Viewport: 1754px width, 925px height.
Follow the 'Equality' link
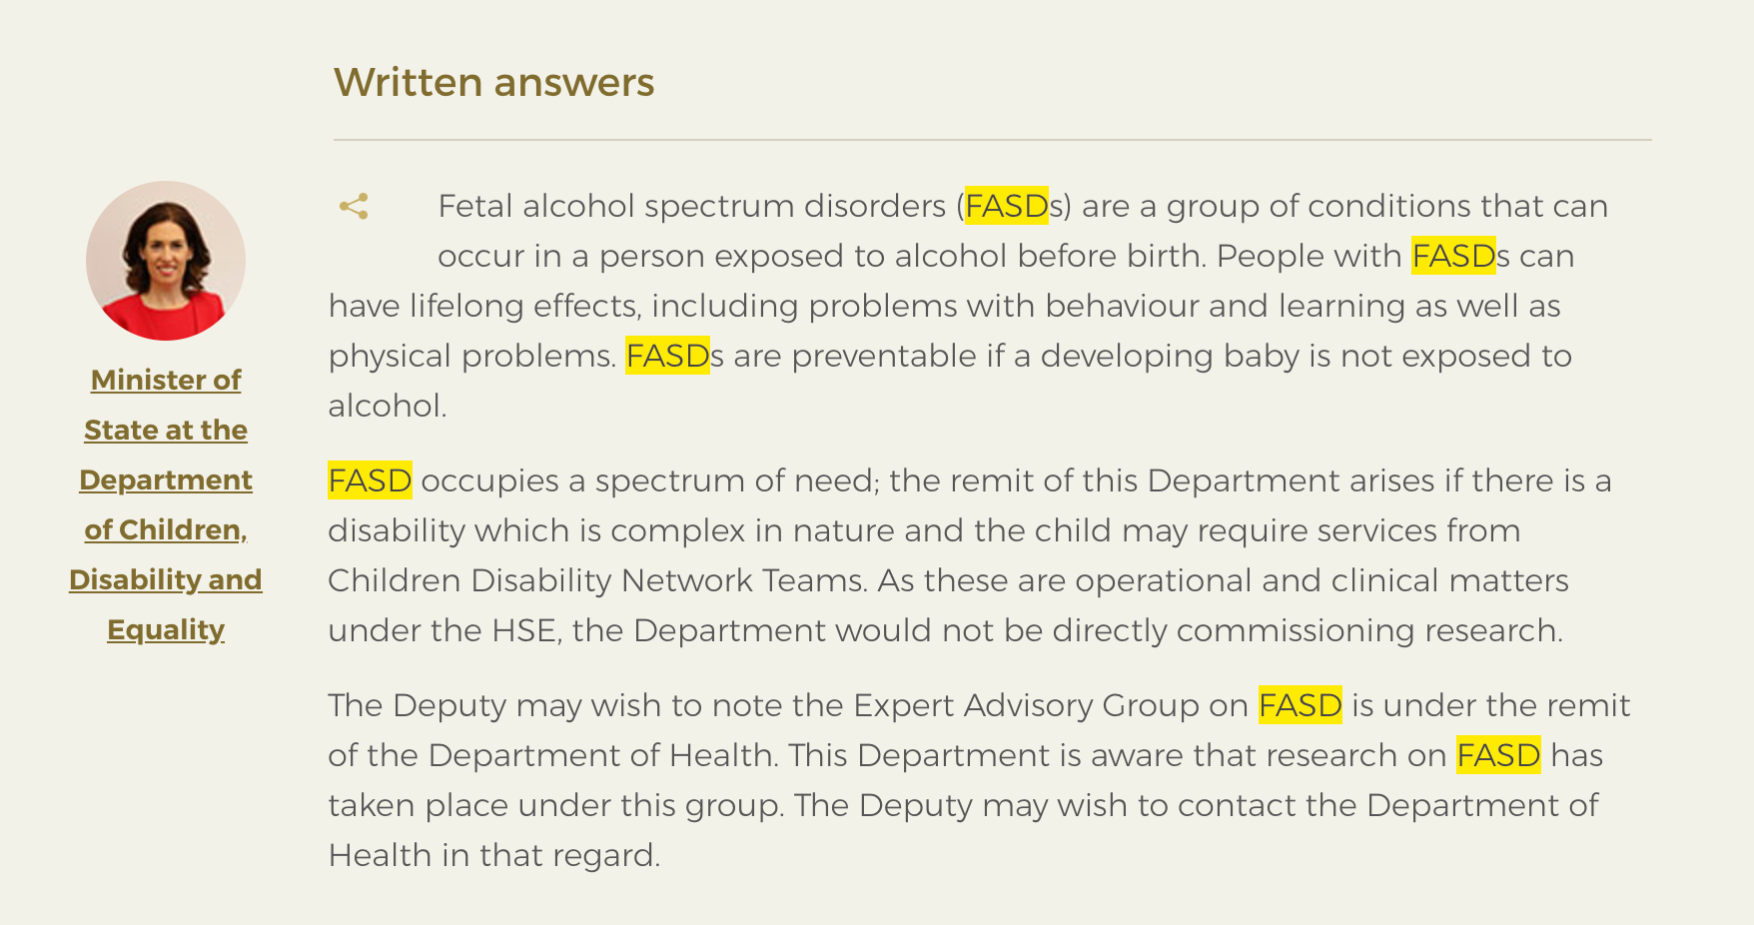point(166,629)
